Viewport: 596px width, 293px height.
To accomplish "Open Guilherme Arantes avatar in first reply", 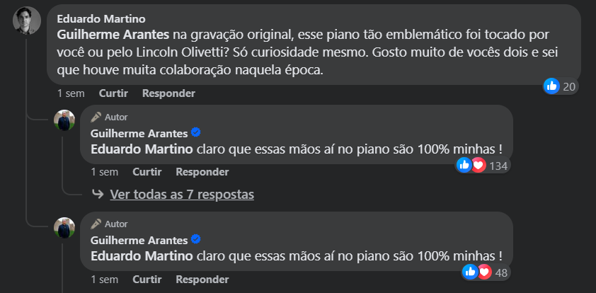I will point(64,120).
